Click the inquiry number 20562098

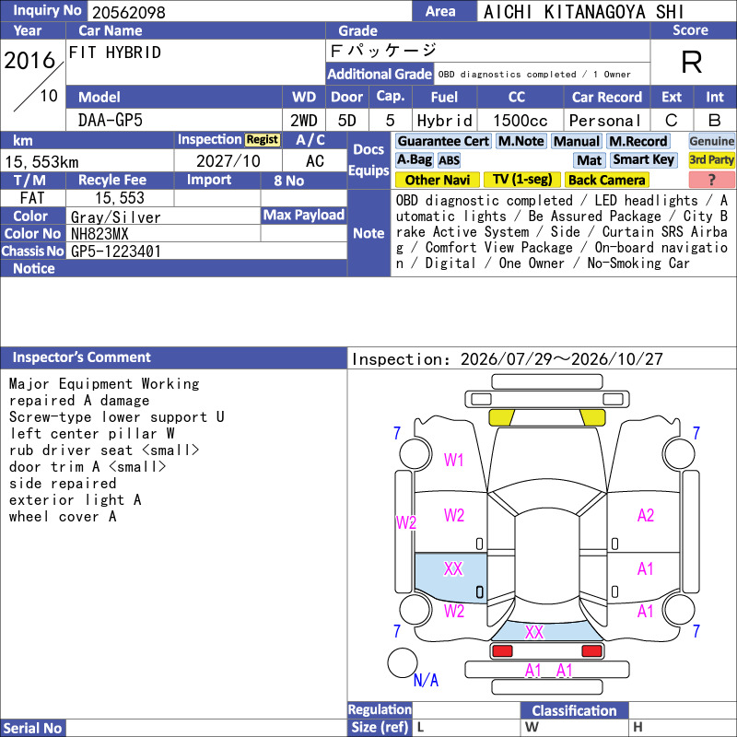click(129, 12)
